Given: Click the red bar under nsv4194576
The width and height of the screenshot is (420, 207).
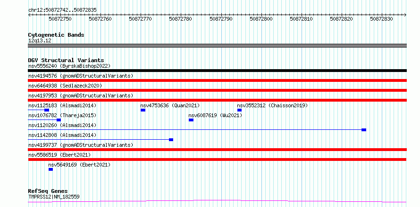Looking at the screenshot, I should click(217, 80).
